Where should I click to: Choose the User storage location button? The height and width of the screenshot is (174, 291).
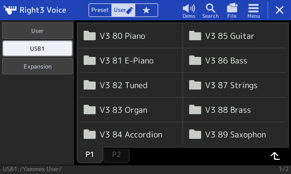(37, 31)
